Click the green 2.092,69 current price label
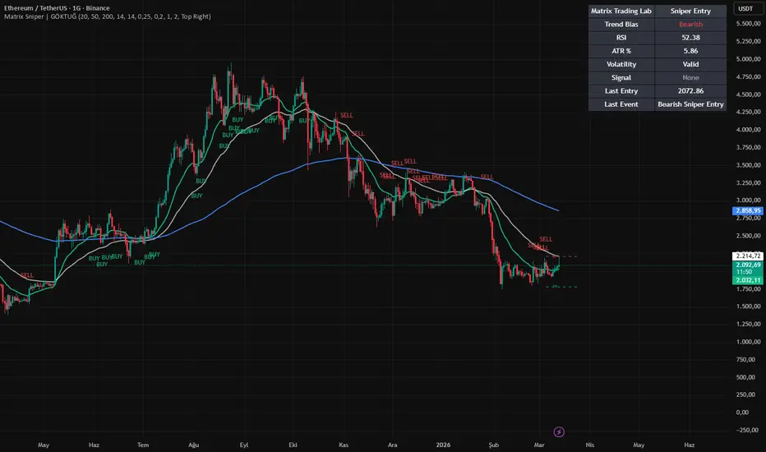Image resolution: width=766 pixels, height=452 pixels. tap(748, 265)
